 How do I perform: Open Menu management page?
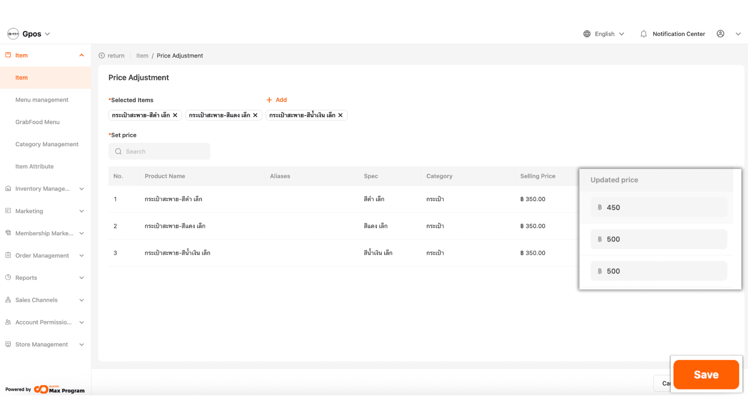tap(42, 100)
